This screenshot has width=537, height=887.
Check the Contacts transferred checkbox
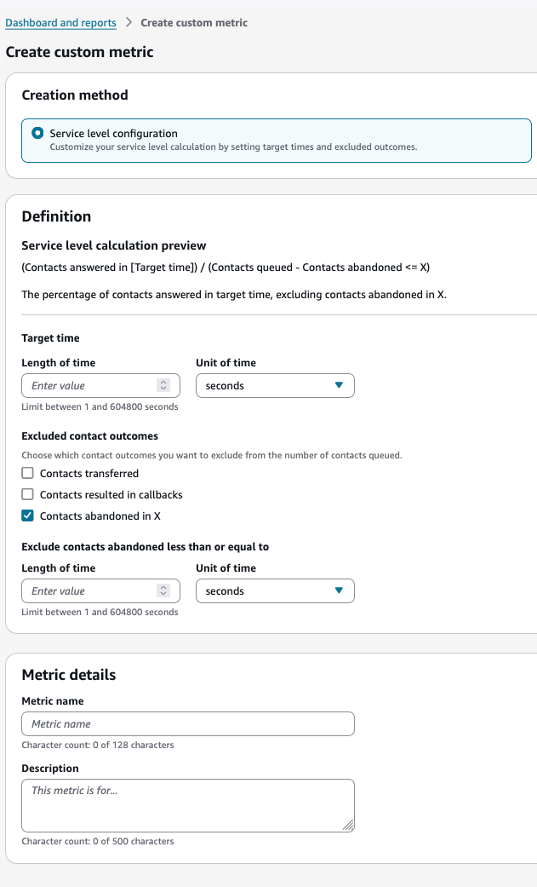coord(26,473)
